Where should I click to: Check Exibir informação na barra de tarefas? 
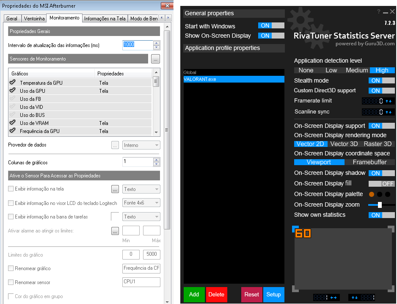[x=11, y=217]
